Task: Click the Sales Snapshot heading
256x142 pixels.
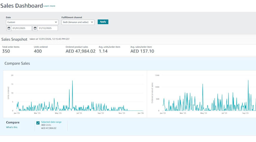Action: (x=14, y=40)
